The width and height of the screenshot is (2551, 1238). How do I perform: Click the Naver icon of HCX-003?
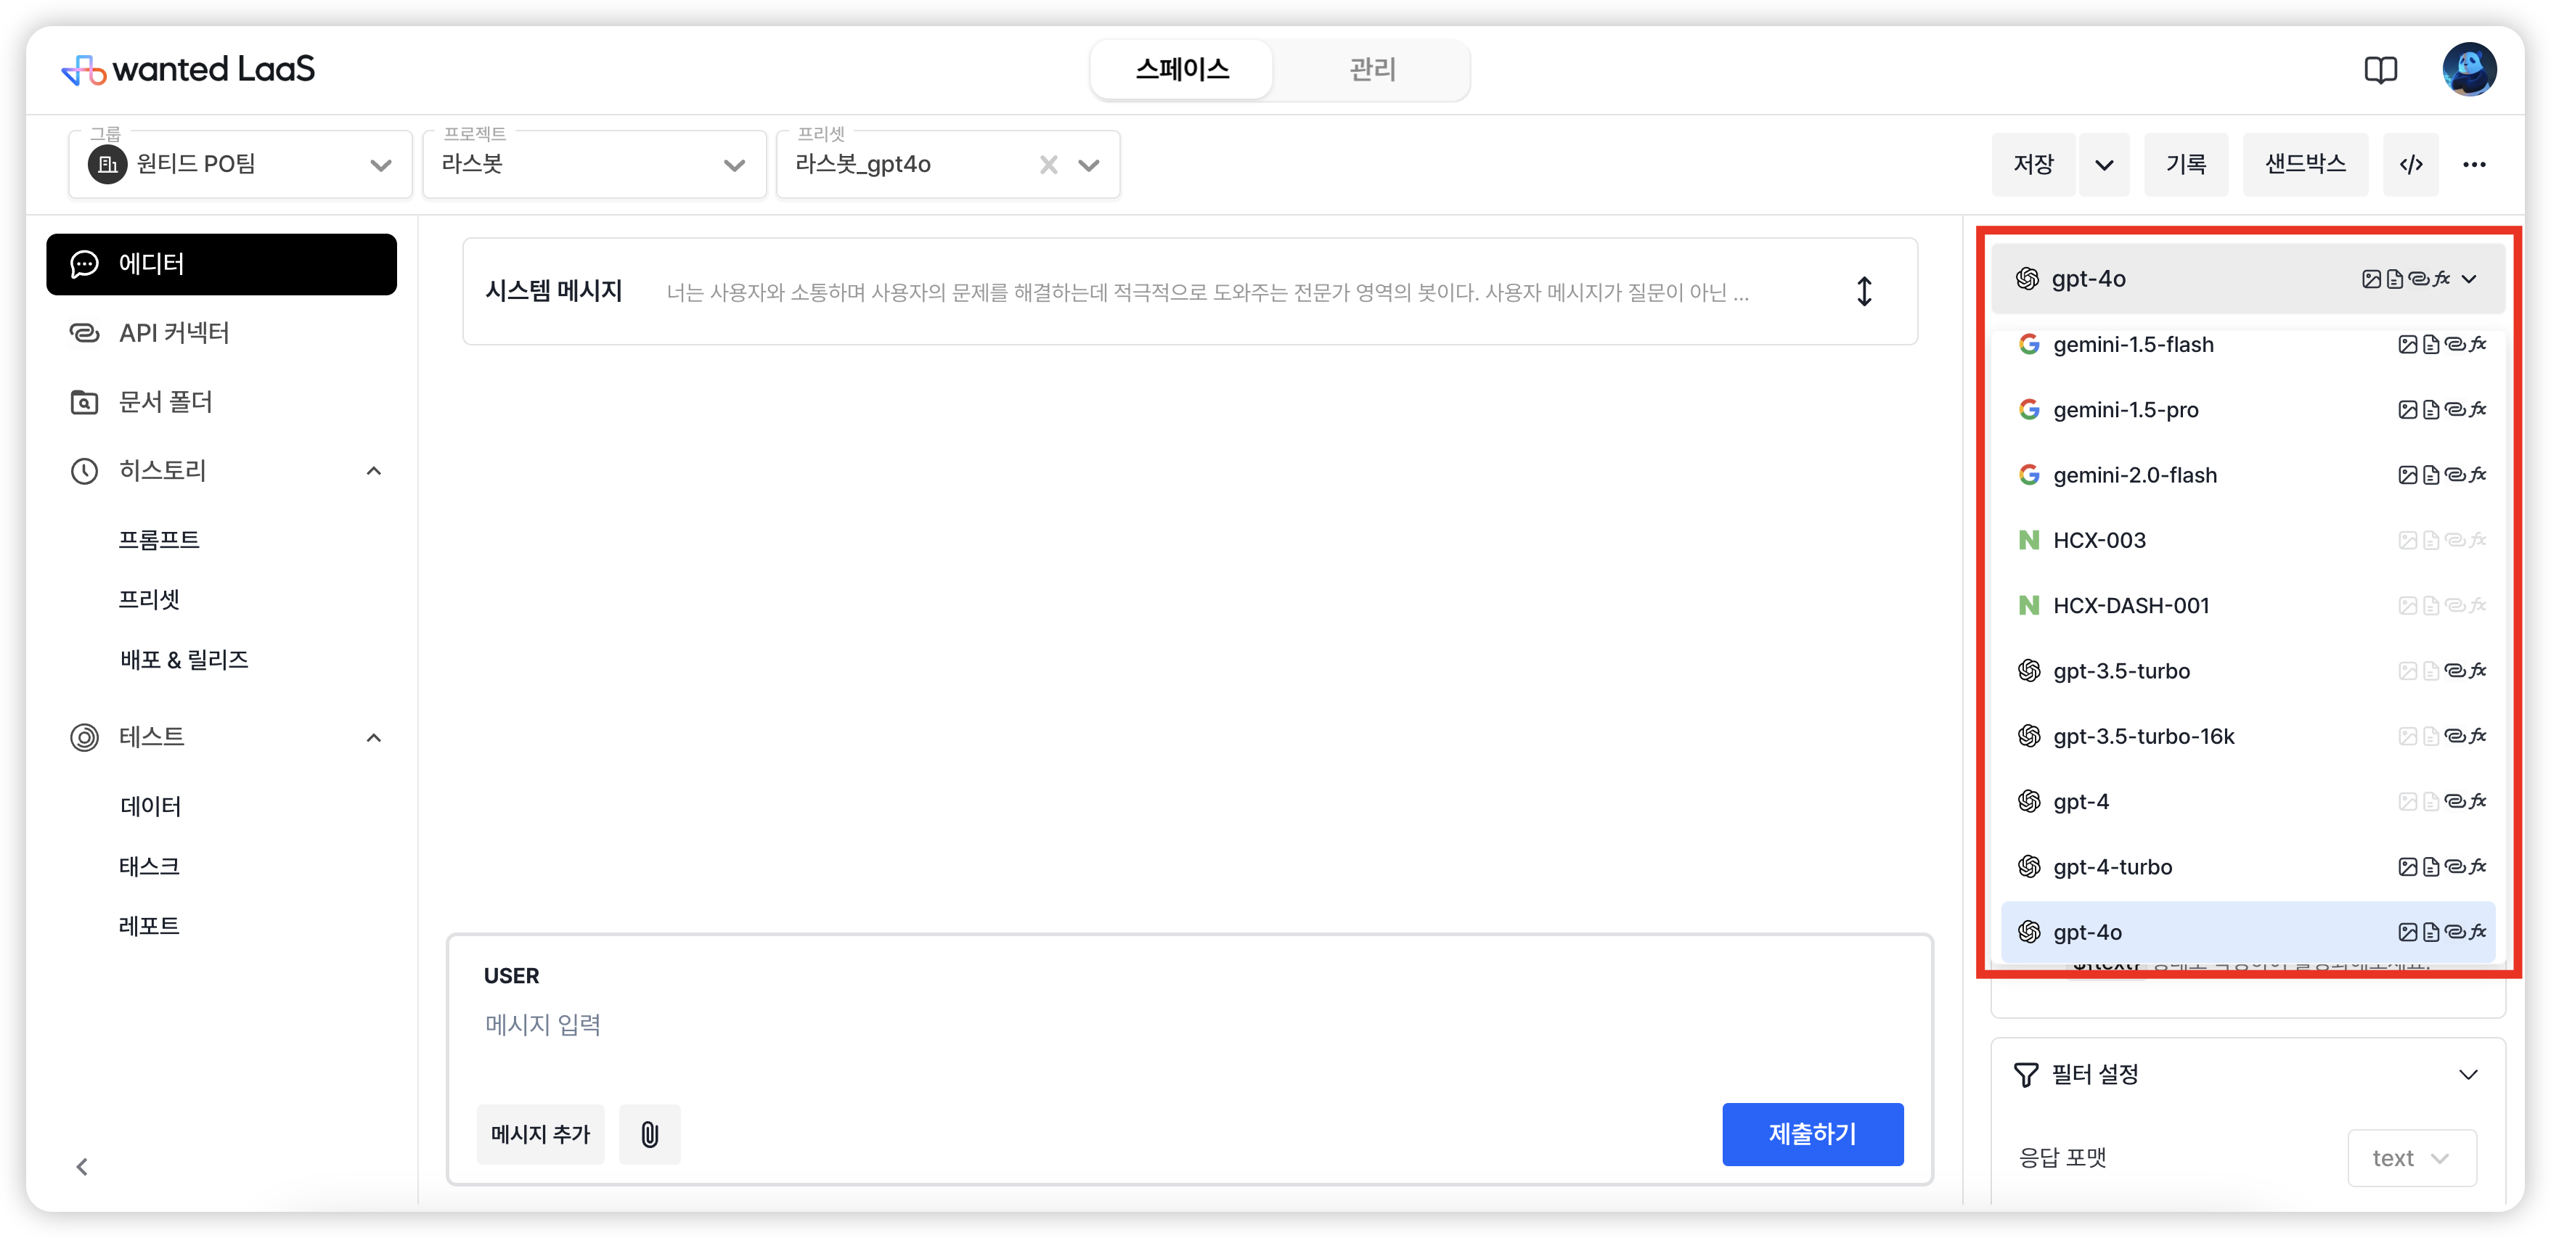pyautogui.click(x=2029, y=541)
